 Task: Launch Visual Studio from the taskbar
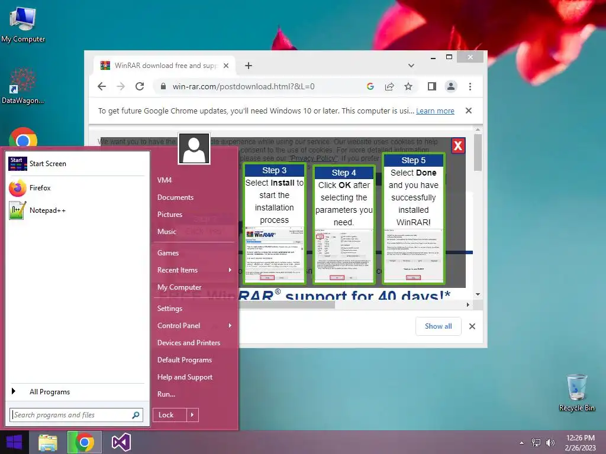click(121, 442)
